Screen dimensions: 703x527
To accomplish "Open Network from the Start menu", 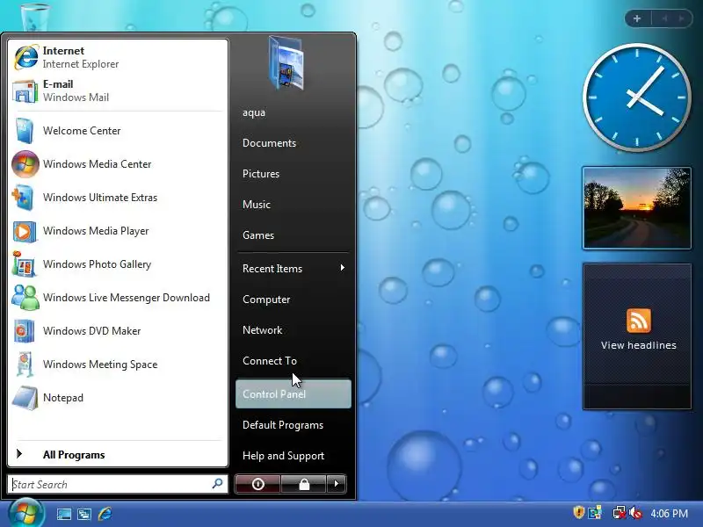I will coord(262,330).
